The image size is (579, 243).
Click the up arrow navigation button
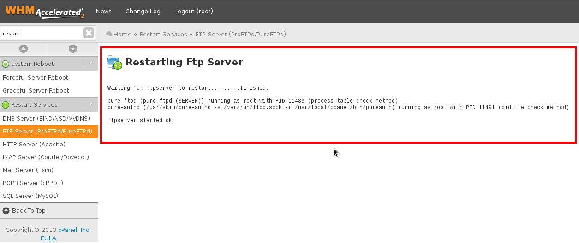pyautogui.click(x=24, y=48)
